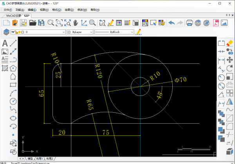Switch to the MxCAD云图 tab
This screenshot has height=164, width=235.
click(14, 16)
